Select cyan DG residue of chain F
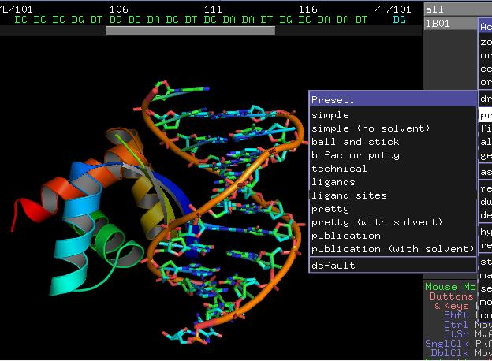This screenshot has width=492, height=361. (x=400, y=20)
